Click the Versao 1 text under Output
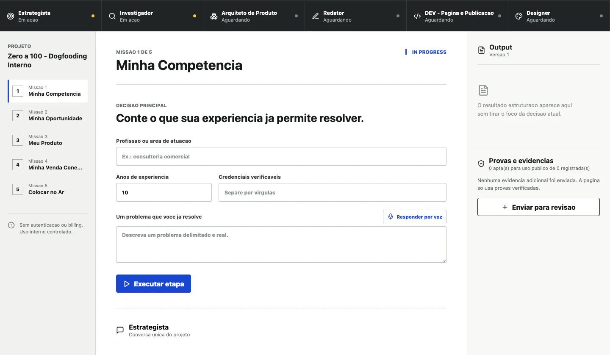The width and height of the screenshot is (610, 355). point(499,55)
